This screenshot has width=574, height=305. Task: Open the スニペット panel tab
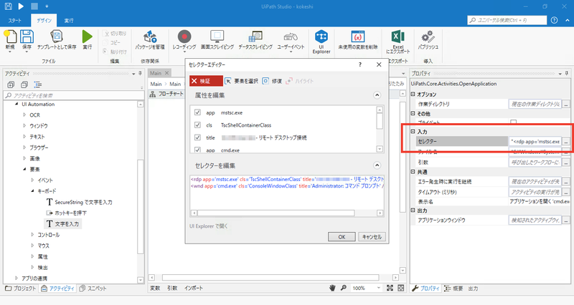point(93,289)
